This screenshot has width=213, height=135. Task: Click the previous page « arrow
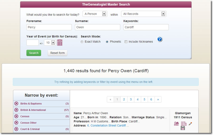pyautogui.click(x=110, y=99)
